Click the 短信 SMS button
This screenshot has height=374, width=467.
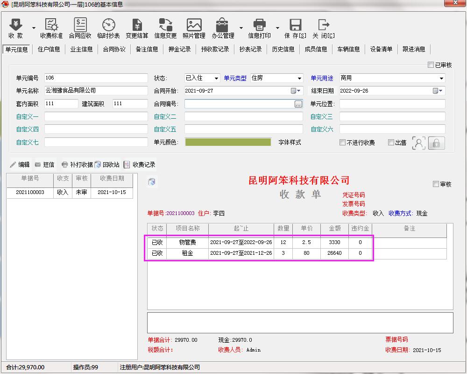45,165
